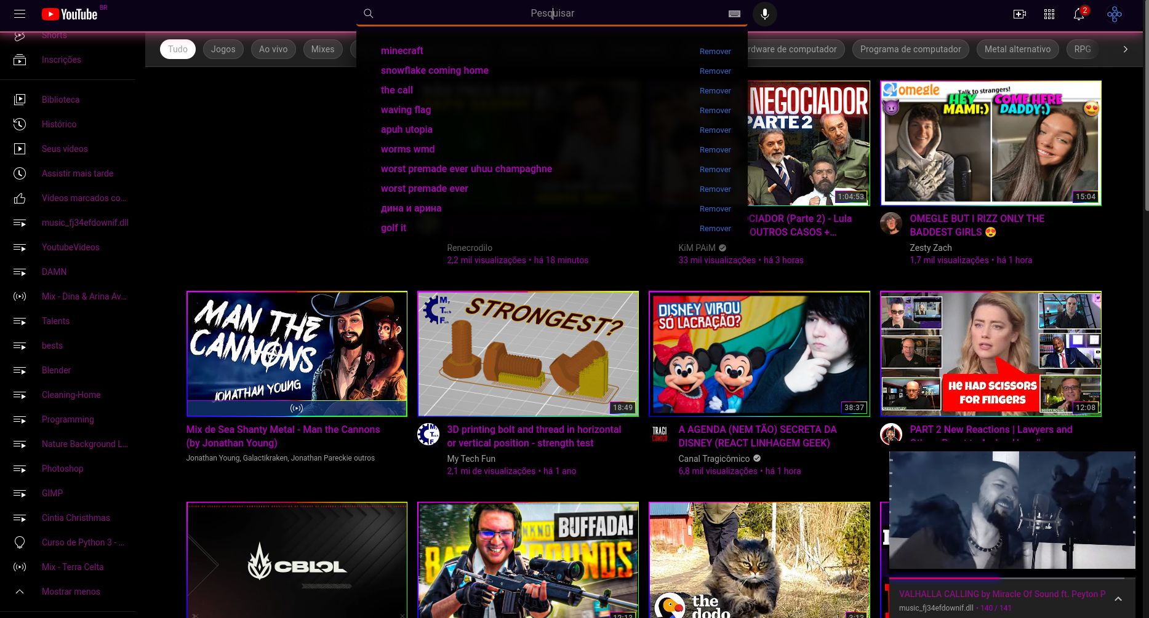This screenshot has height=618, width=1149.
Task: Open the OMEGLE BUT I RIZZ video title
Action: click(977, 225)
